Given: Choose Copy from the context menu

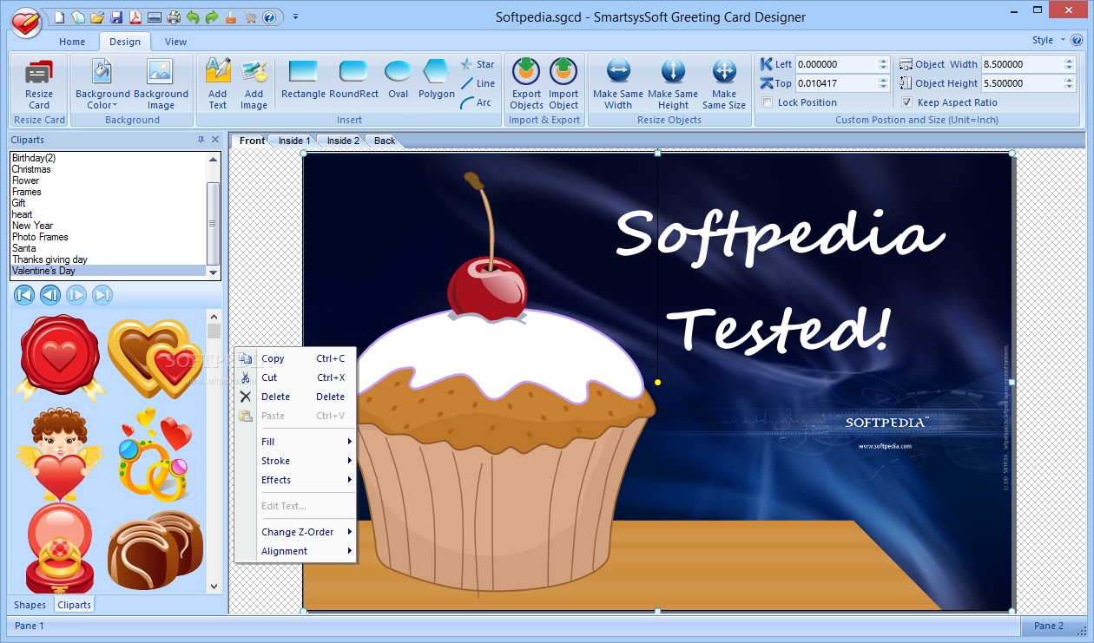Looking at the screenshot, I should click(x=295, y=358).
